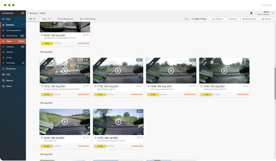
Task: Open the 08:32, 16th Aug video thumbnail
Action: pos(65,27)
